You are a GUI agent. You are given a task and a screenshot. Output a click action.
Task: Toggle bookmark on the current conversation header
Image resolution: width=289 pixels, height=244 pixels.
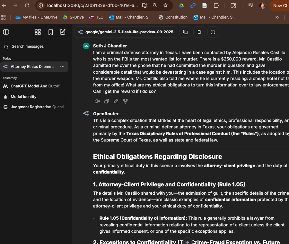[x=199, y=32]
